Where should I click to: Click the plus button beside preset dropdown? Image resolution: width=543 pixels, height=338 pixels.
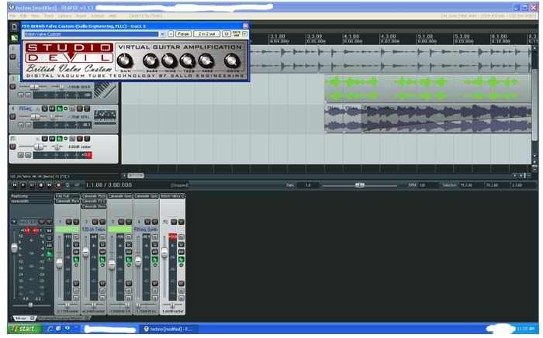pyautogui.click(x=171, y=34)
